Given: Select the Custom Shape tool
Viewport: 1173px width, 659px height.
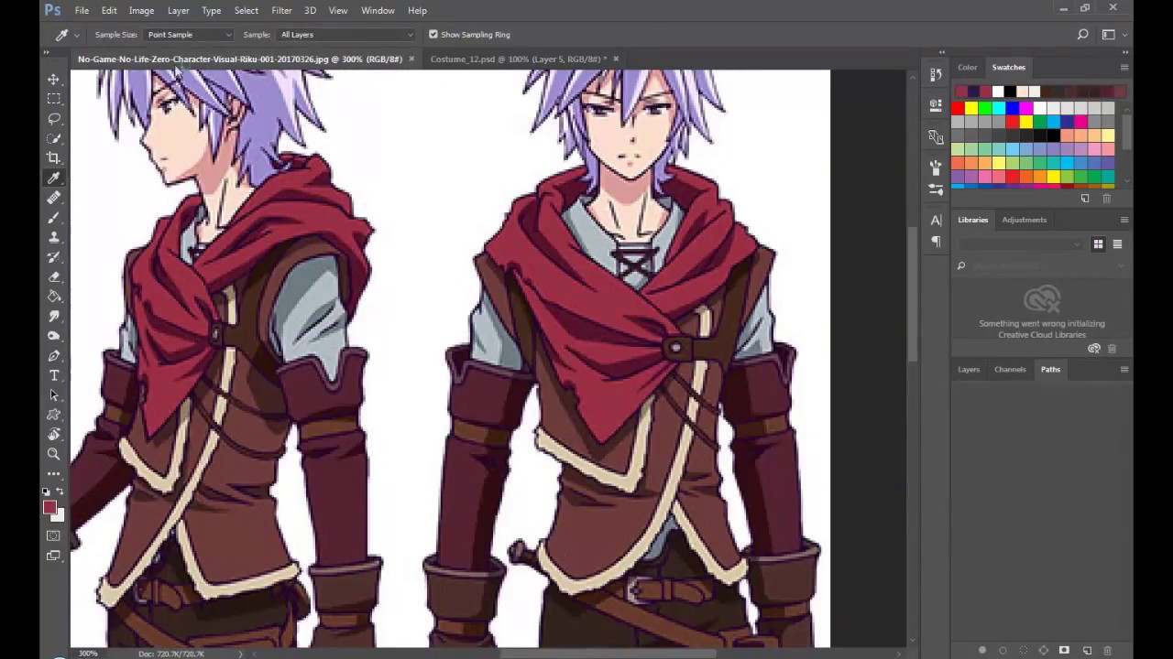Looking at the screenshot, I should coord(54,415).
